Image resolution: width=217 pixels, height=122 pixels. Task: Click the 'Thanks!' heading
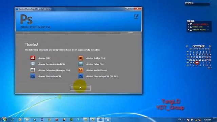31,45
